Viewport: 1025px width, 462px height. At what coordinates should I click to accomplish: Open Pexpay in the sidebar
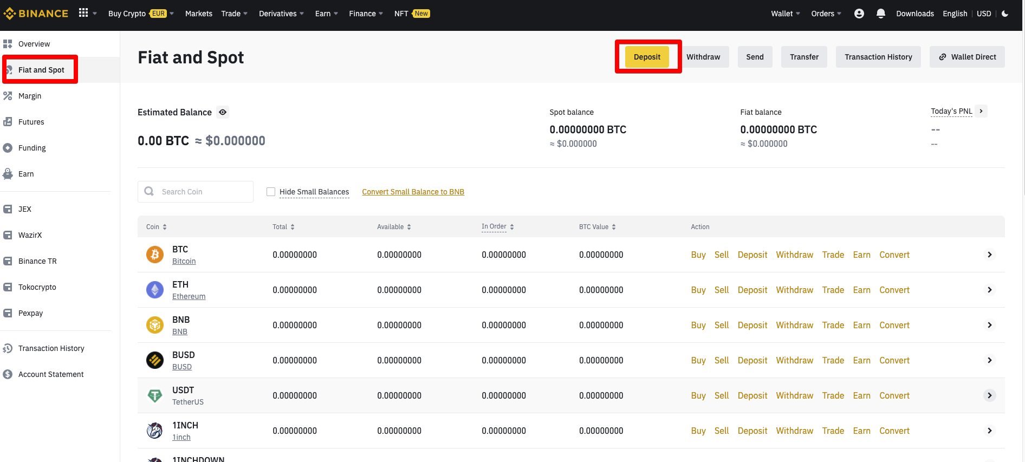[x=30, y=313]
